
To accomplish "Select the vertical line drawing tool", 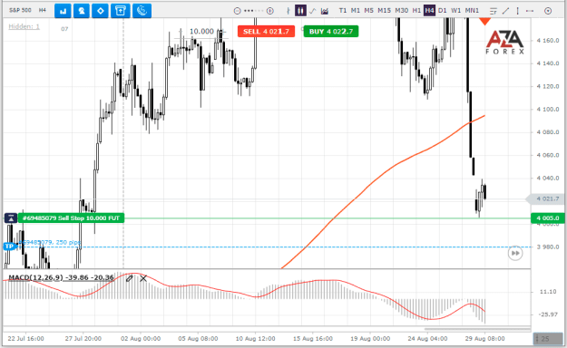I will tap(517, 11).
